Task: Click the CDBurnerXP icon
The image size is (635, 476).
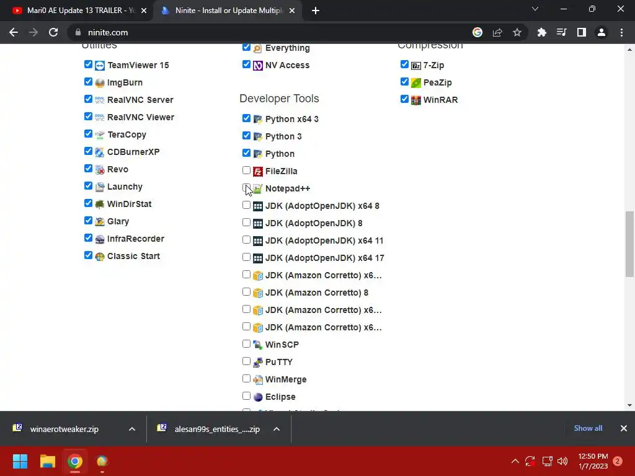Action: [100, 152]
